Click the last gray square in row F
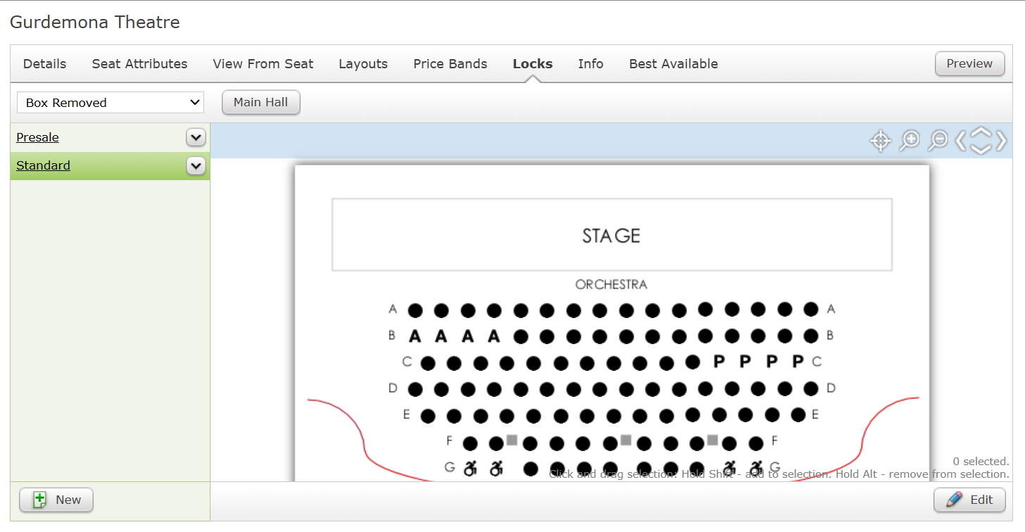This screenshot has height=532, width=1025. point(712,440)
